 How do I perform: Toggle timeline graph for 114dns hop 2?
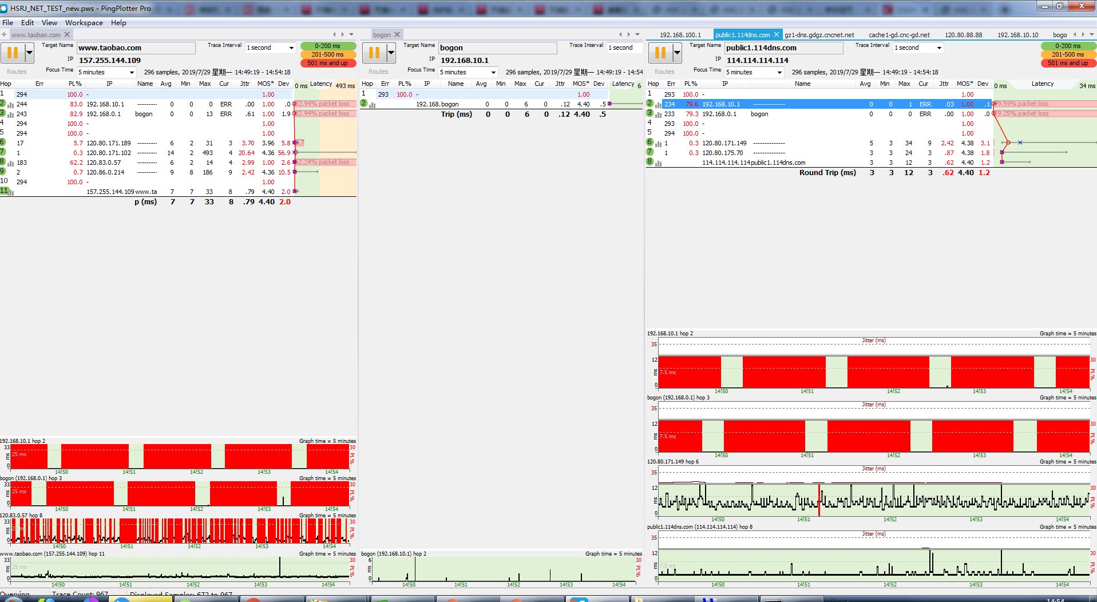659,105
